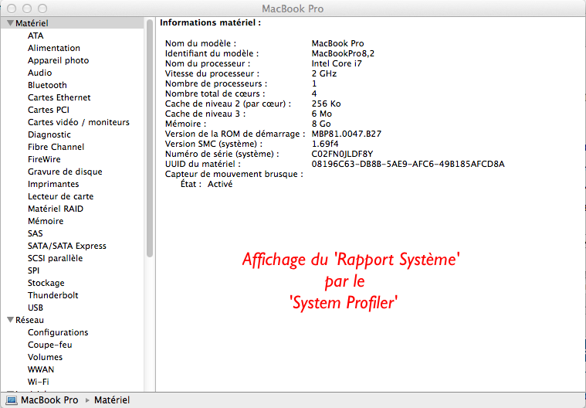Select Diagnostic in the sidebar
Screen dimensions: 586x408
point(49,134)
